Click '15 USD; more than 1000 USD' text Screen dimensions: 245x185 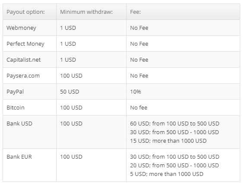(169, 141)
